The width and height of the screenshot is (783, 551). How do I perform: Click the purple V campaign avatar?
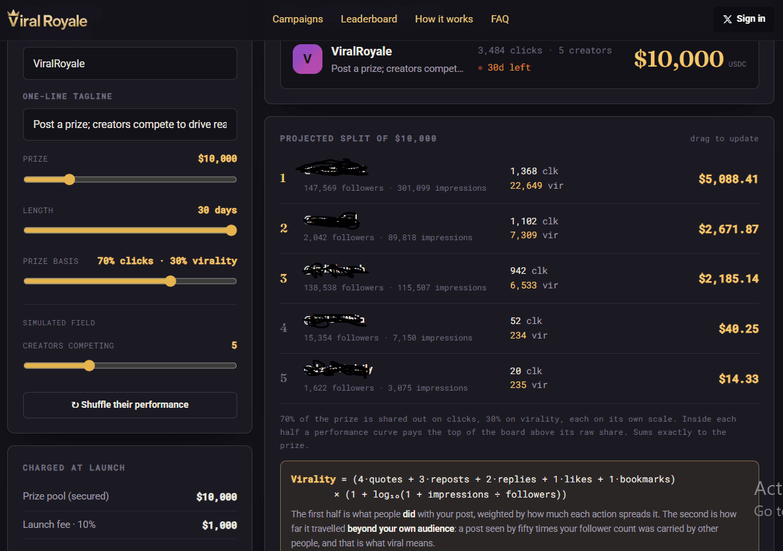pos(307,59)
